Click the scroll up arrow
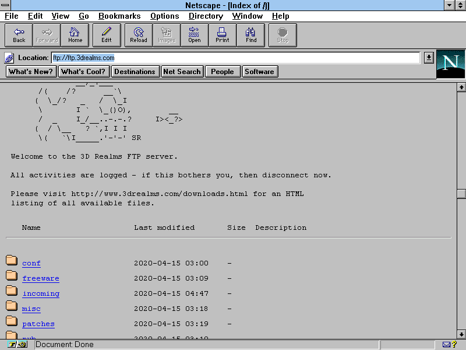 [x=461, y=87]
